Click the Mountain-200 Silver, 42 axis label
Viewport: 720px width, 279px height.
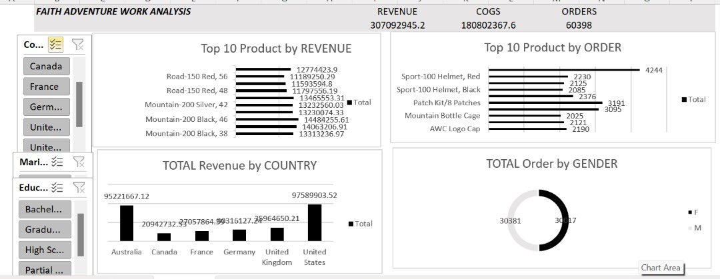(x=186, y=105)
